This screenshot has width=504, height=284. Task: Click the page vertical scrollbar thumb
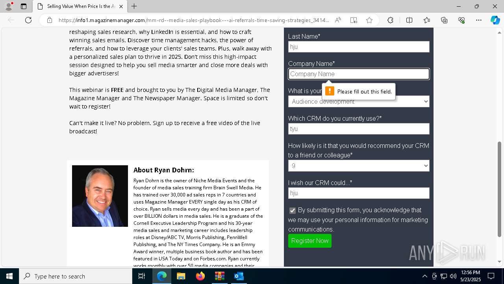pyautogui.click(x=500, y=189)
